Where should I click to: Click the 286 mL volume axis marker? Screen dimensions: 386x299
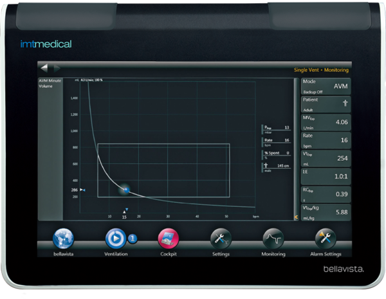(75, 190)
